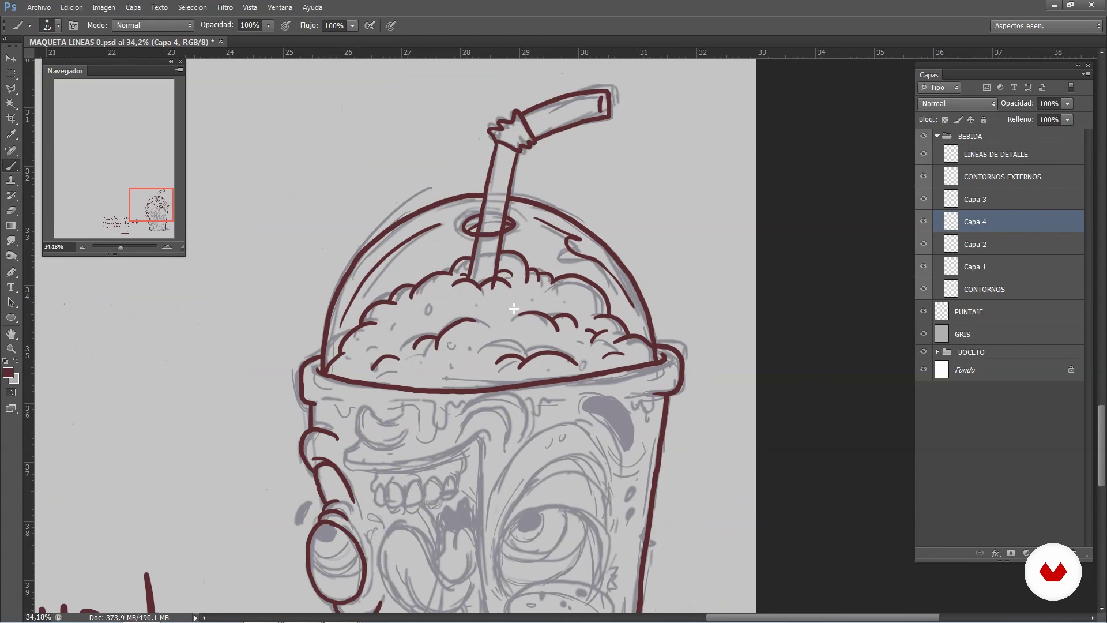Viewport: 1107px width, 623px height.
Task: Select the Horizontal Type tool
Action: (11, 287)
